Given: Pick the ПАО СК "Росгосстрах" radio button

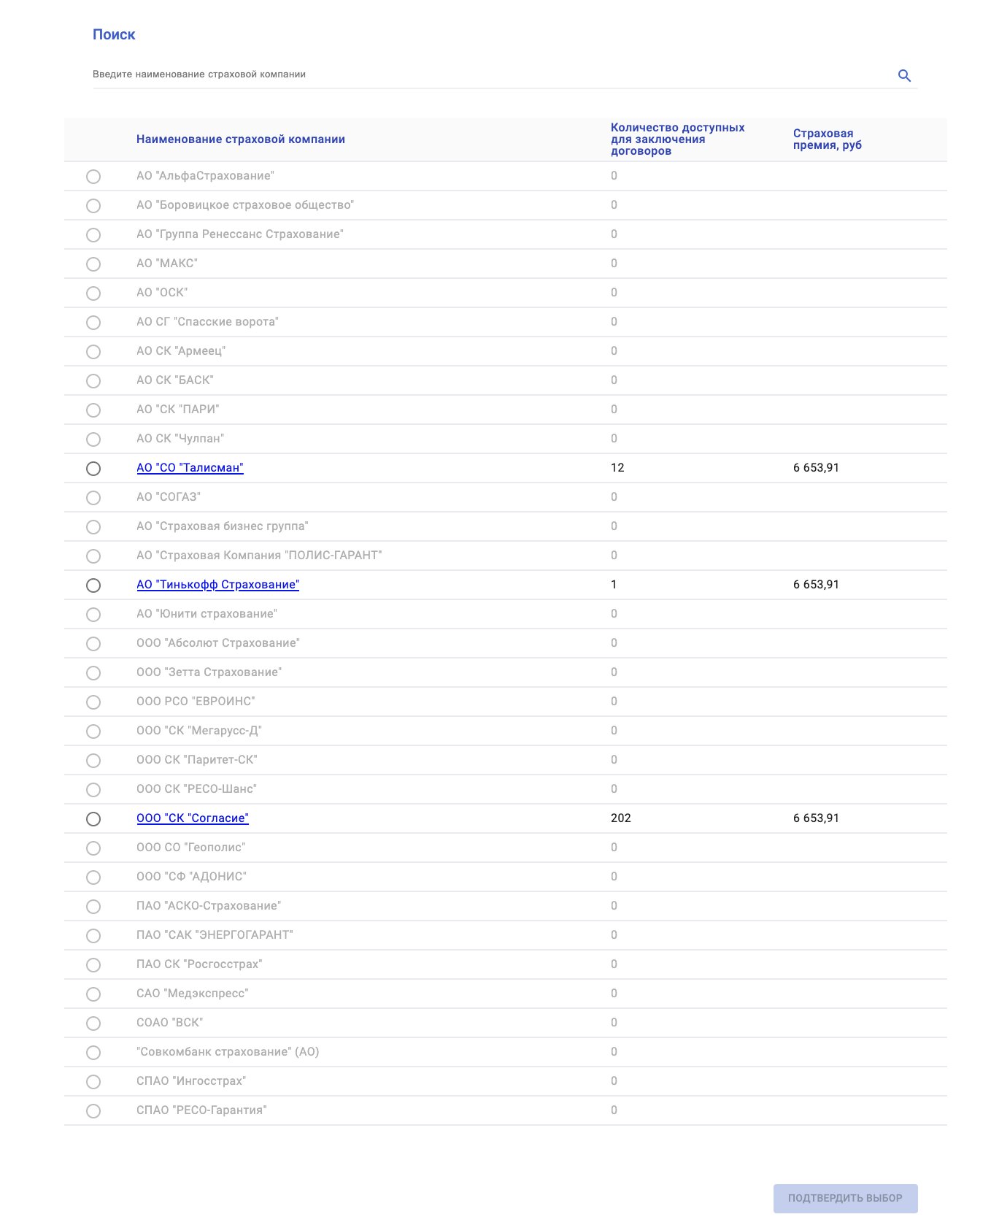Looking at the screenshot, I should coord(93,965).
